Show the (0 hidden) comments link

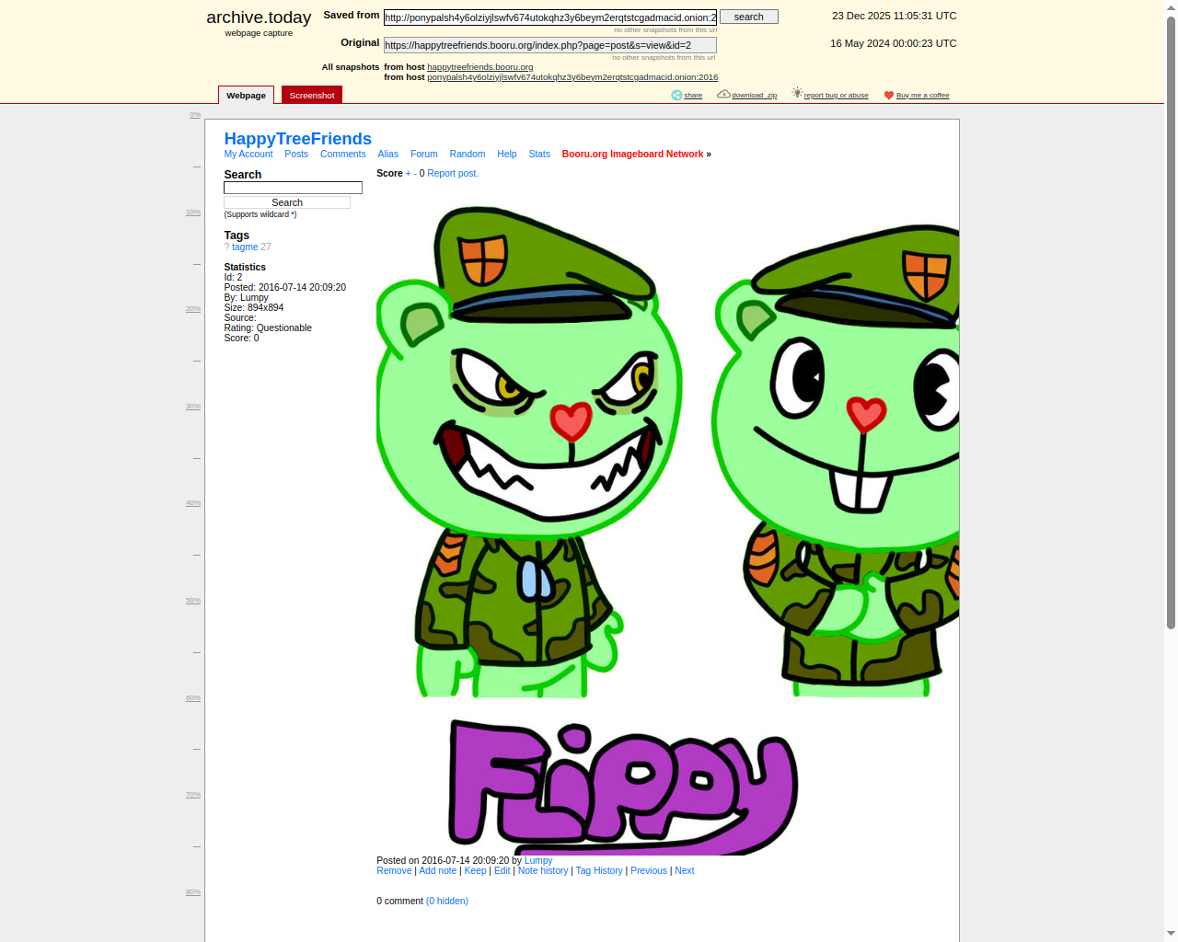coord(447,902)
